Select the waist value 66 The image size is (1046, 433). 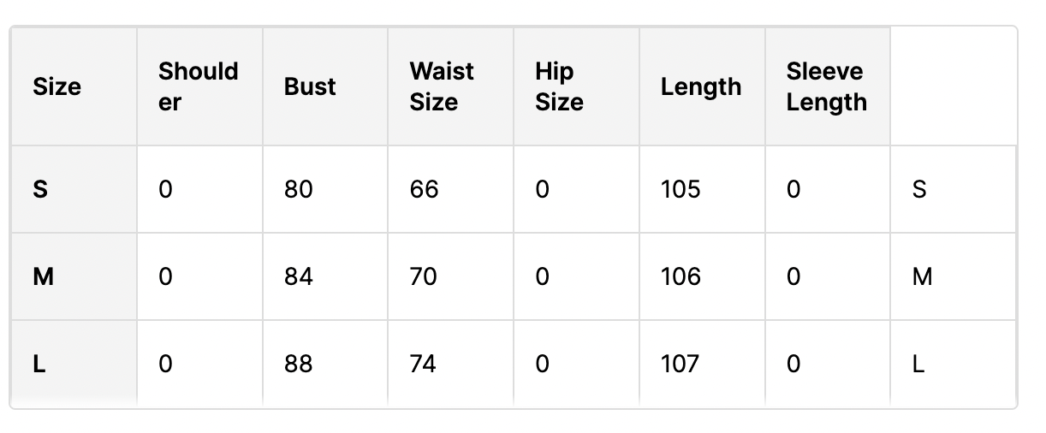point(425,189)
